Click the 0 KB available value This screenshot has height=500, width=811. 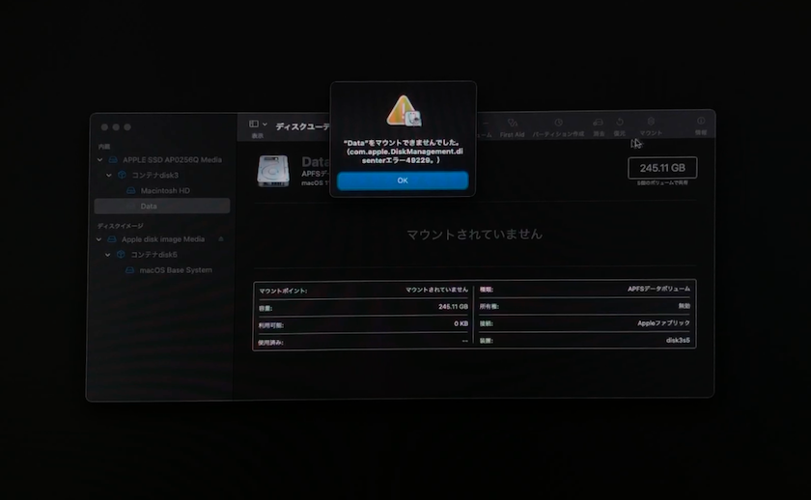pos(461,323)
